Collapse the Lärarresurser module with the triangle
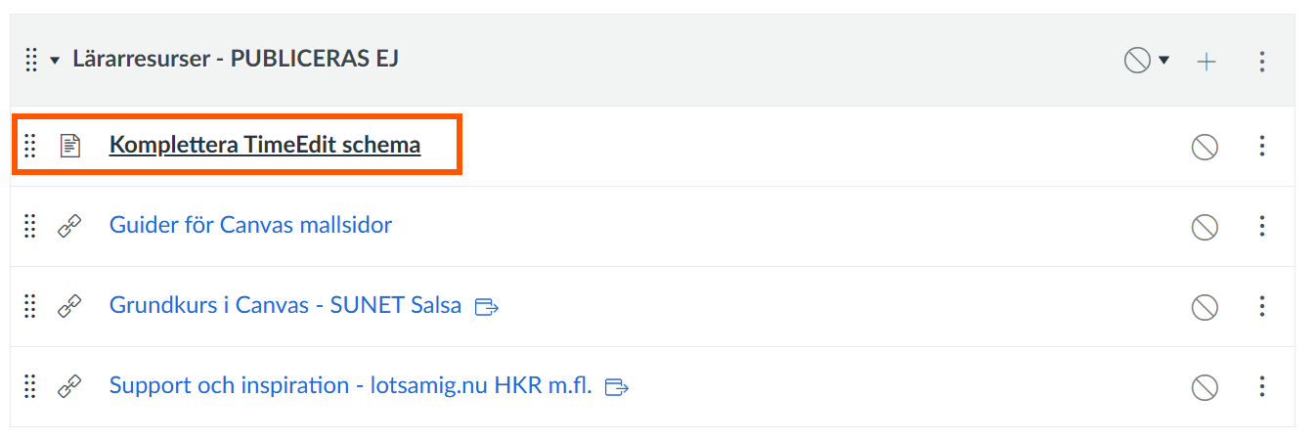 pos(56,61)
